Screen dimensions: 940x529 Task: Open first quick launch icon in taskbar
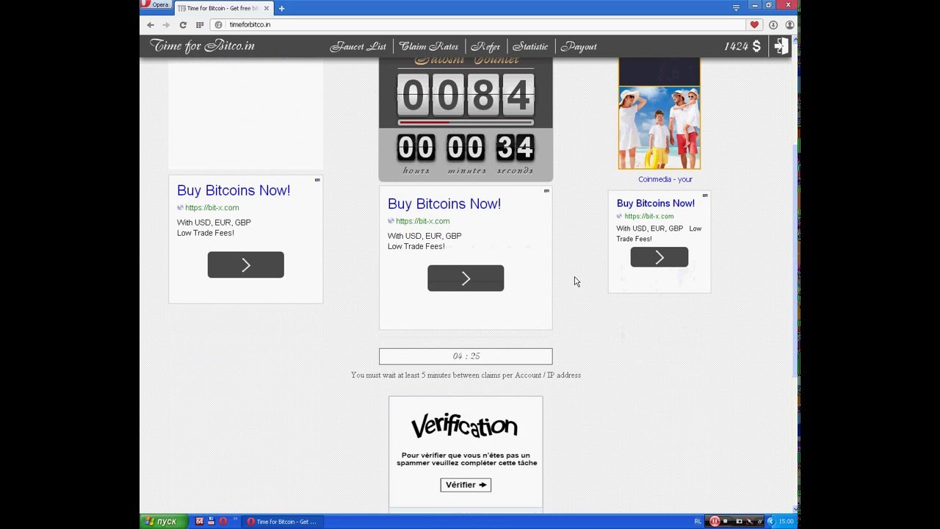click(199, 522)
